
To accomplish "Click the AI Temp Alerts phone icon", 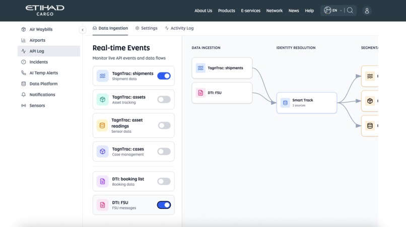I will 24,73.
